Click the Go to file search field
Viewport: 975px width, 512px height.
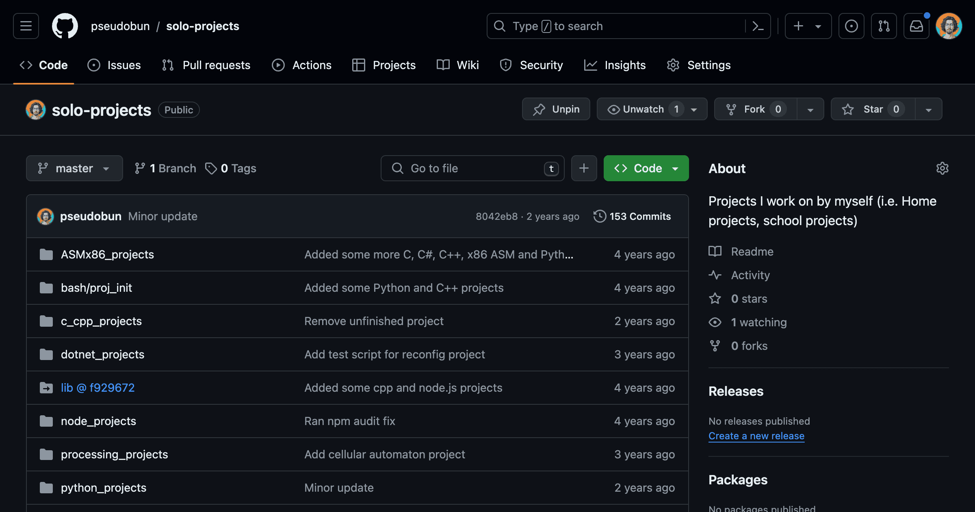pos(471,168)
